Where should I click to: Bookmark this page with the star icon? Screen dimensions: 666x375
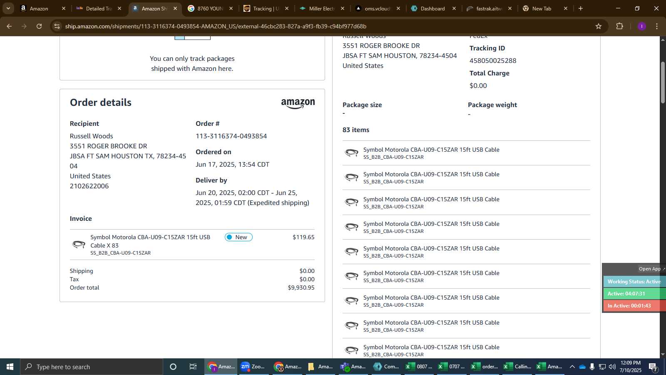pyautogui.click(x=599, y=26)
